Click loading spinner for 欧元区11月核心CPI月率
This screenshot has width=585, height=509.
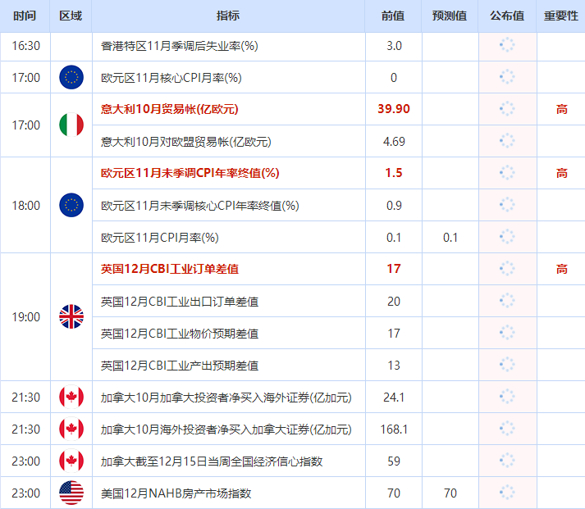(507, 77)
